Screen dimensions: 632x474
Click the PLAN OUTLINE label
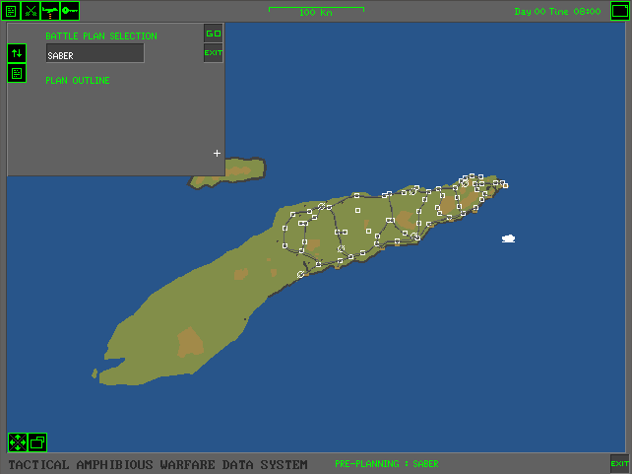[x=78, y=81]
